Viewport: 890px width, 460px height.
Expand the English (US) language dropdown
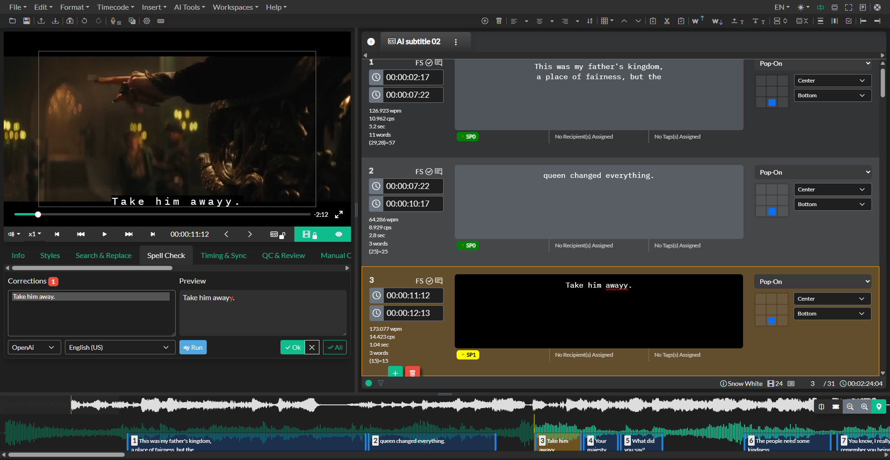tap(119, 347)
